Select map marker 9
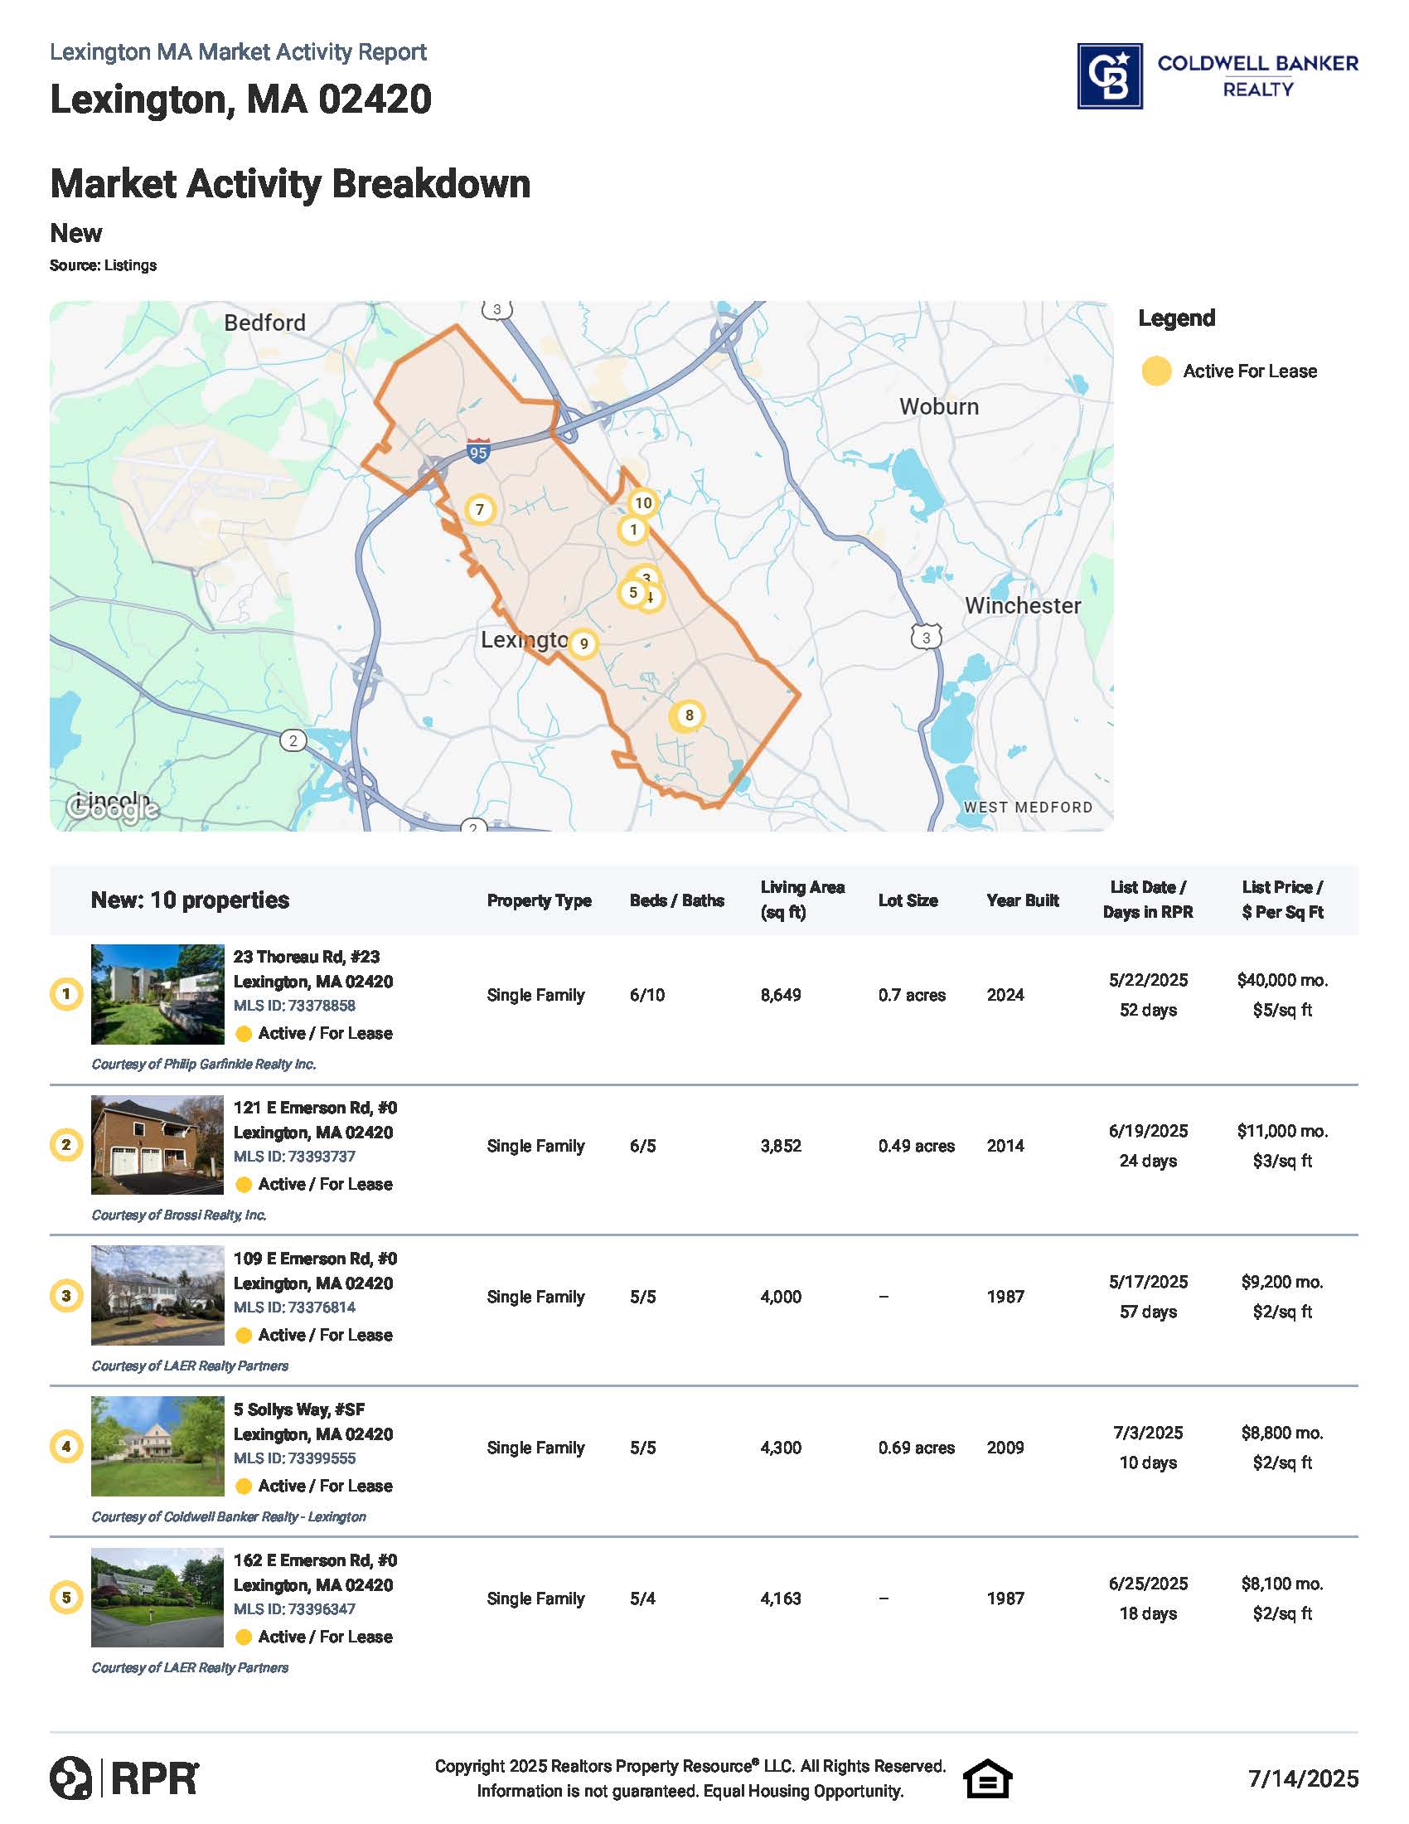 point(583,644)
